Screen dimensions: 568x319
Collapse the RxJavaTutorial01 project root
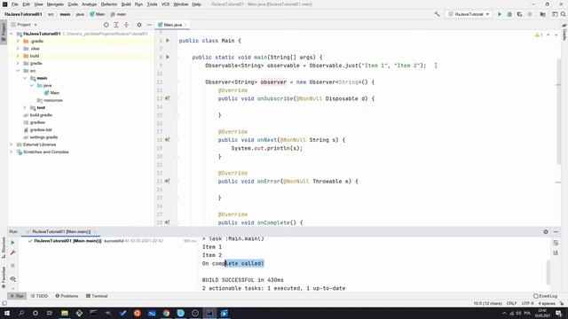point(12,34)
